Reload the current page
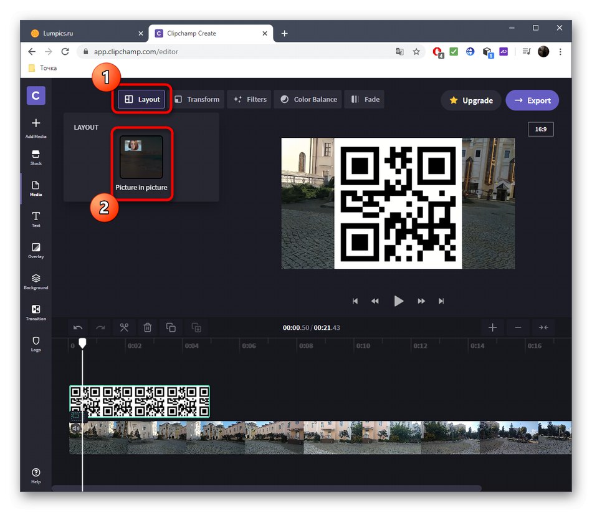The image size is (592, 512). (65, 51)
